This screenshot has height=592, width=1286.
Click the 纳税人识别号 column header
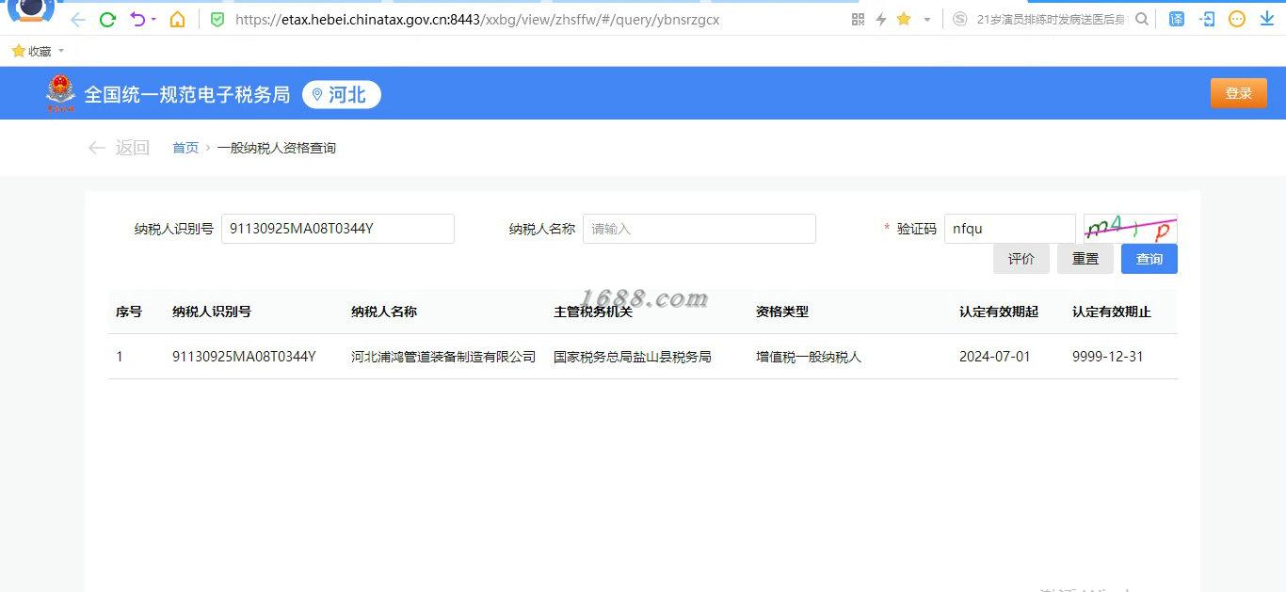pos(212,312)
